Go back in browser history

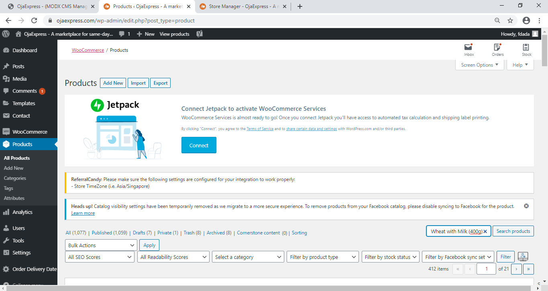click(x=8, y=20)
